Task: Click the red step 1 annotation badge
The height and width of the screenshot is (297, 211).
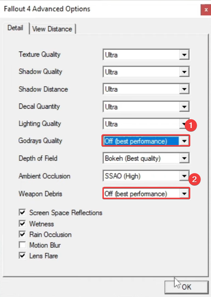Action: click(191, 125)
